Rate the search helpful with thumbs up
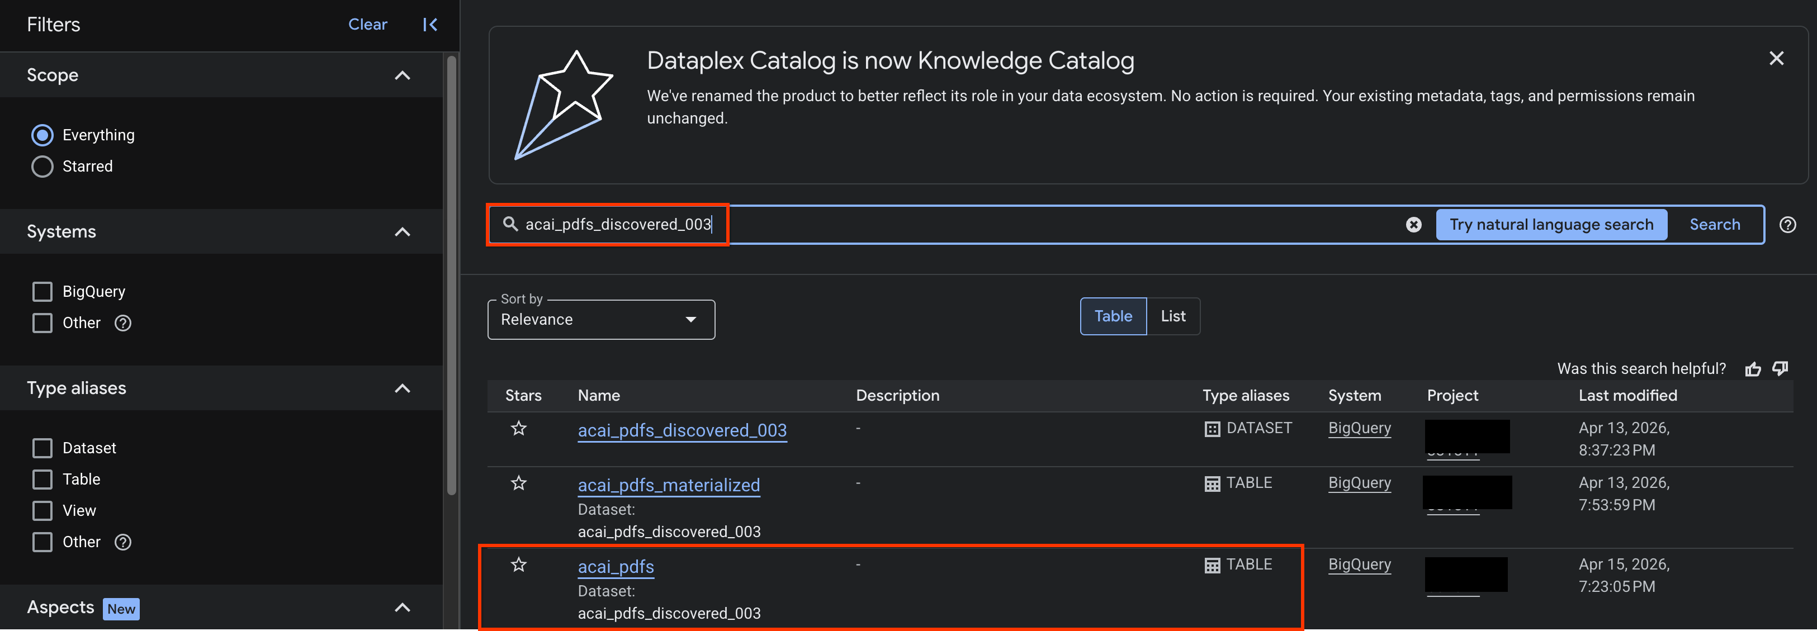The height and width of the screenshot is (631, 1817). 1754,368
